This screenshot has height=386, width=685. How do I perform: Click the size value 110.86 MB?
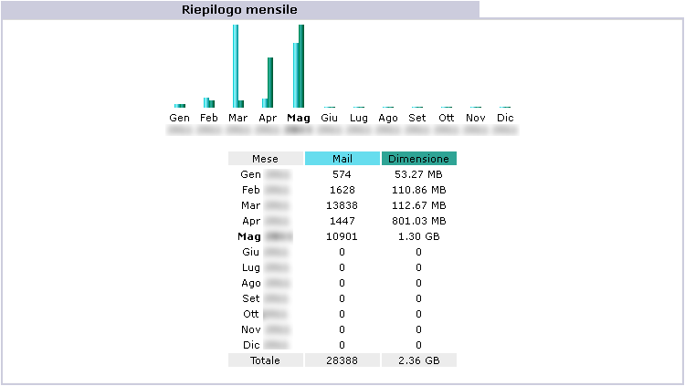[x=419, y=190]
